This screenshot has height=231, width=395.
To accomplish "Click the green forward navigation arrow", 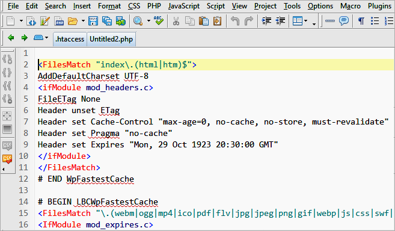I will point(25,38).
